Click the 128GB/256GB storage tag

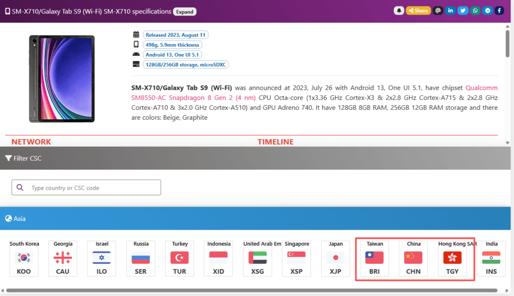click(x=186, y=65)
